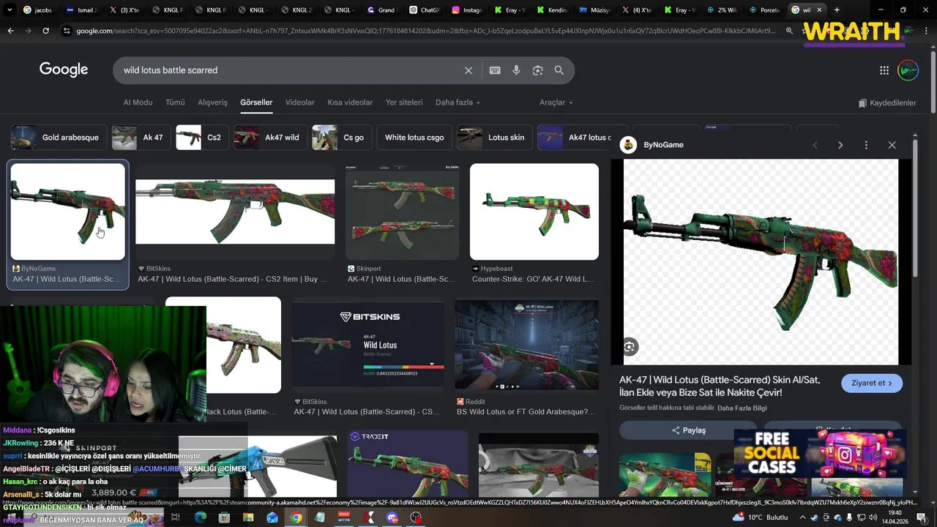Expand the Araçlar tools dropdown

(x=556, y=102)
